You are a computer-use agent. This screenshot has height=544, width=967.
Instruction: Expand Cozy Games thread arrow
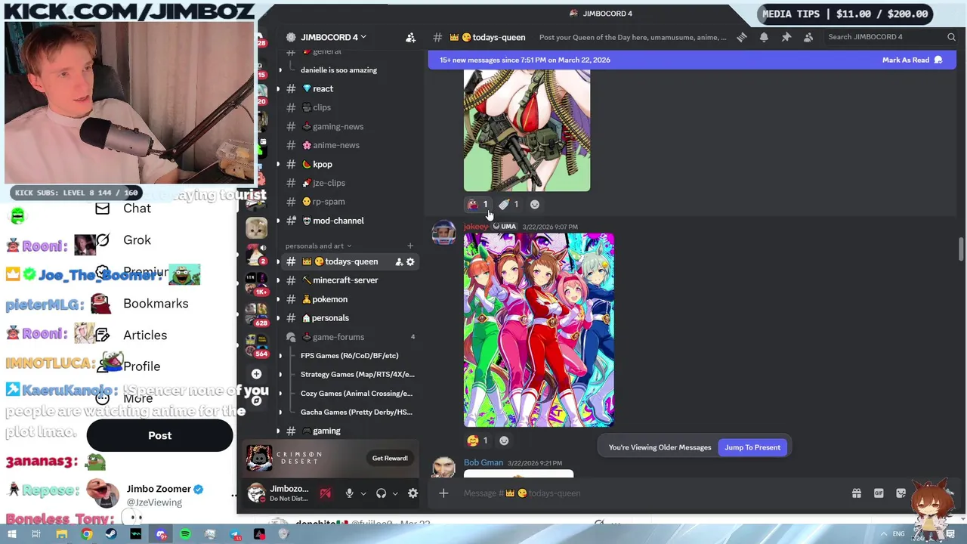(280, 394)
